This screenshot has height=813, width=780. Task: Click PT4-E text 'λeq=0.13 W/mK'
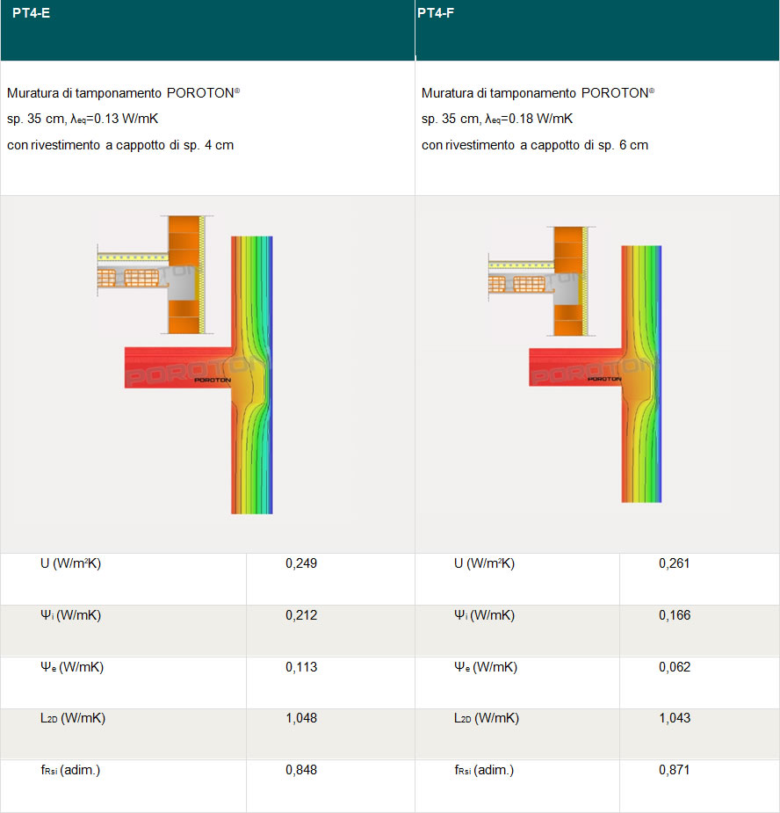[114, 119]
